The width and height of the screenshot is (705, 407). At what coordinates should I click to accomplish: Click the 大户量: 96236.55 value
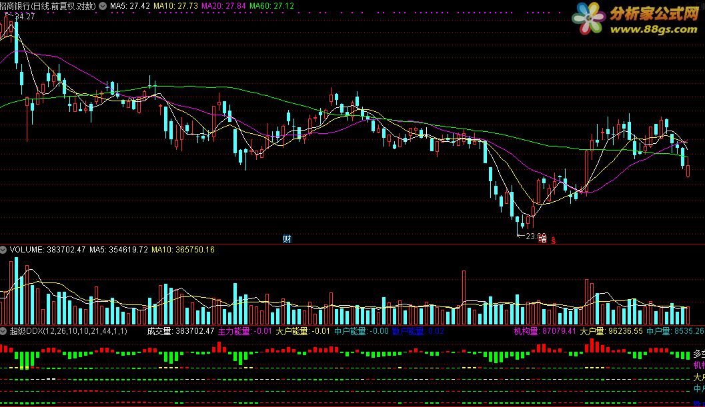coord(612,331)
